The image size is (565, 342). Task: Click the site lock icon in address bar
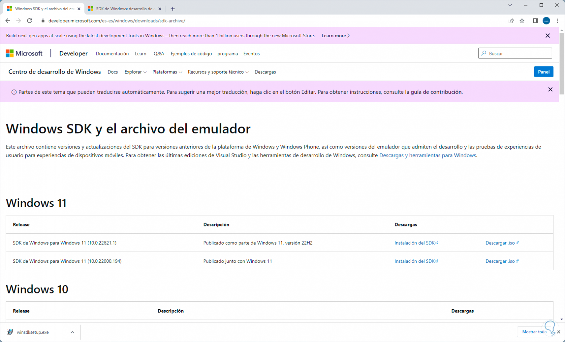[43, 21]
